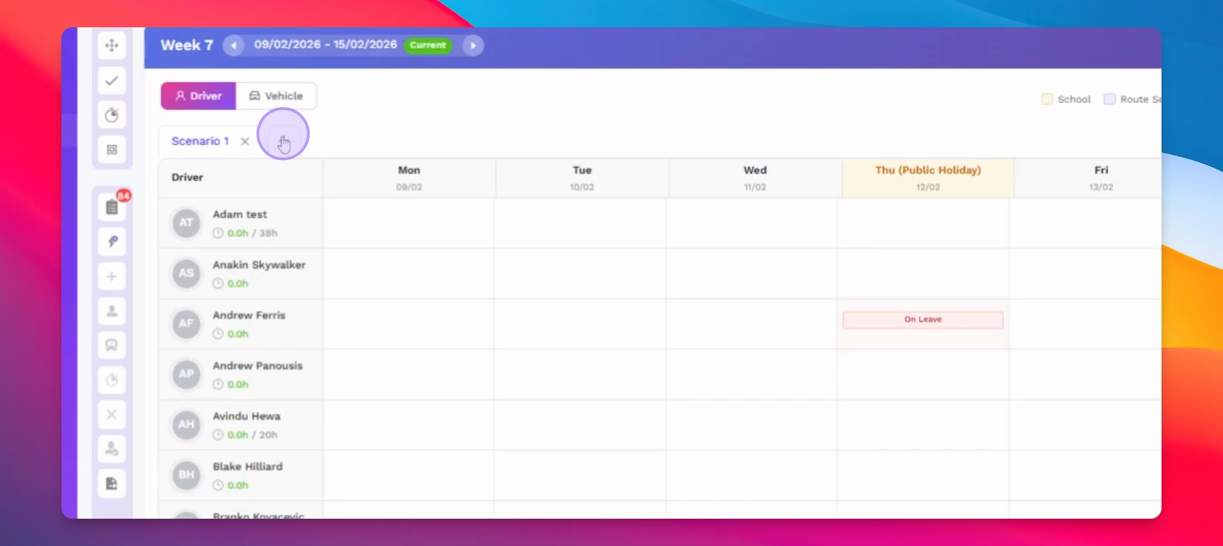Click the clock icon in Adam test's row
The width and height of the screenshot is (1223, 546).
pyautogui.click(x=218, y=234)
